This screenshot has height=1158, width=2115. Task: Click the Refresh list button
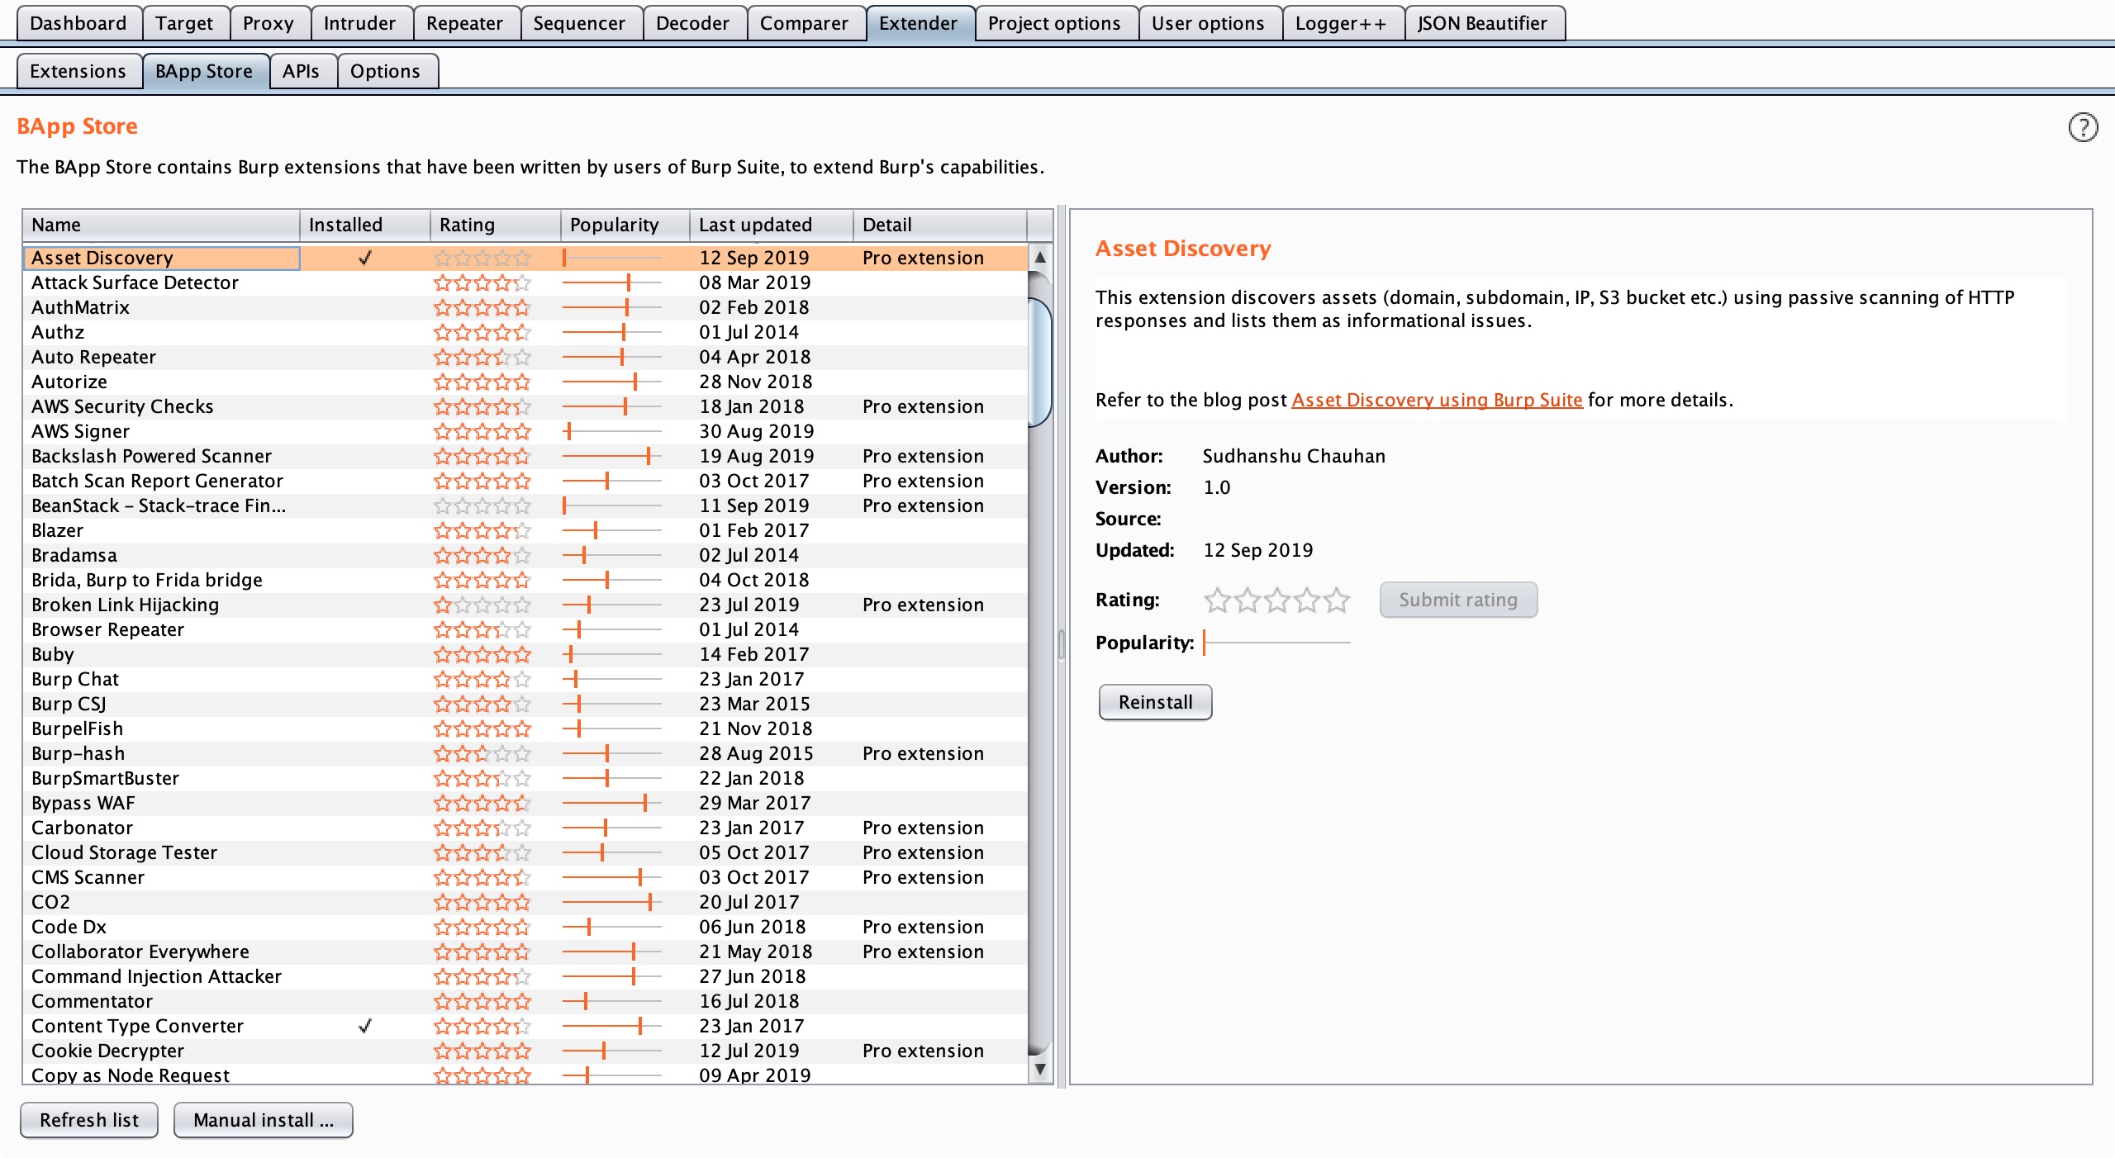(x=89, y=1120)
